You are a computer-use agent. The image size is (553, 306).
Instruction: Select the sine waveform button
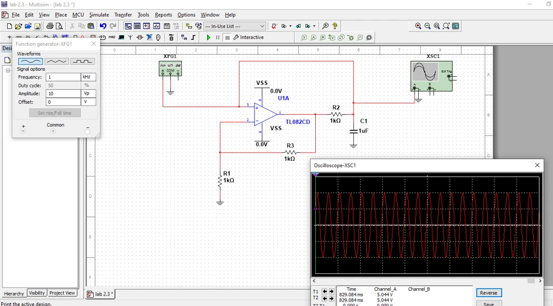pyautogui.click(x=30, y=61)
